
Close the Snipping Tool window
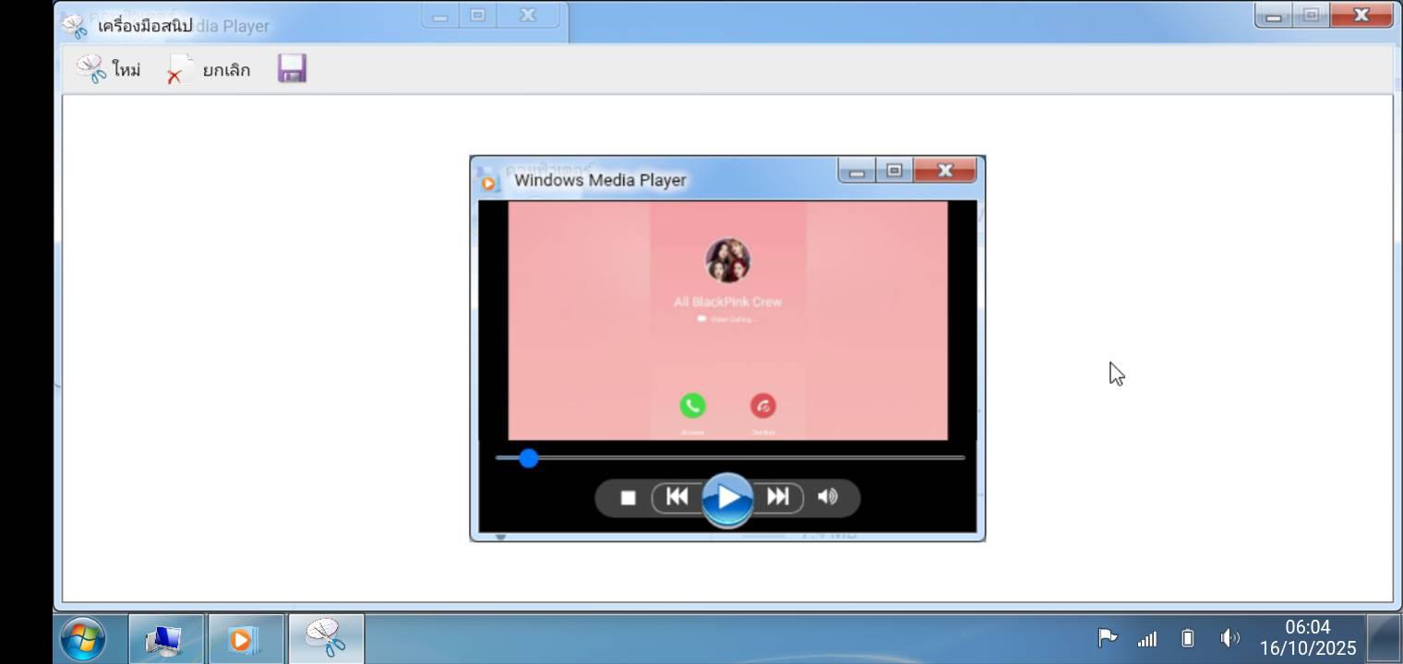(x=1361, y=15)
